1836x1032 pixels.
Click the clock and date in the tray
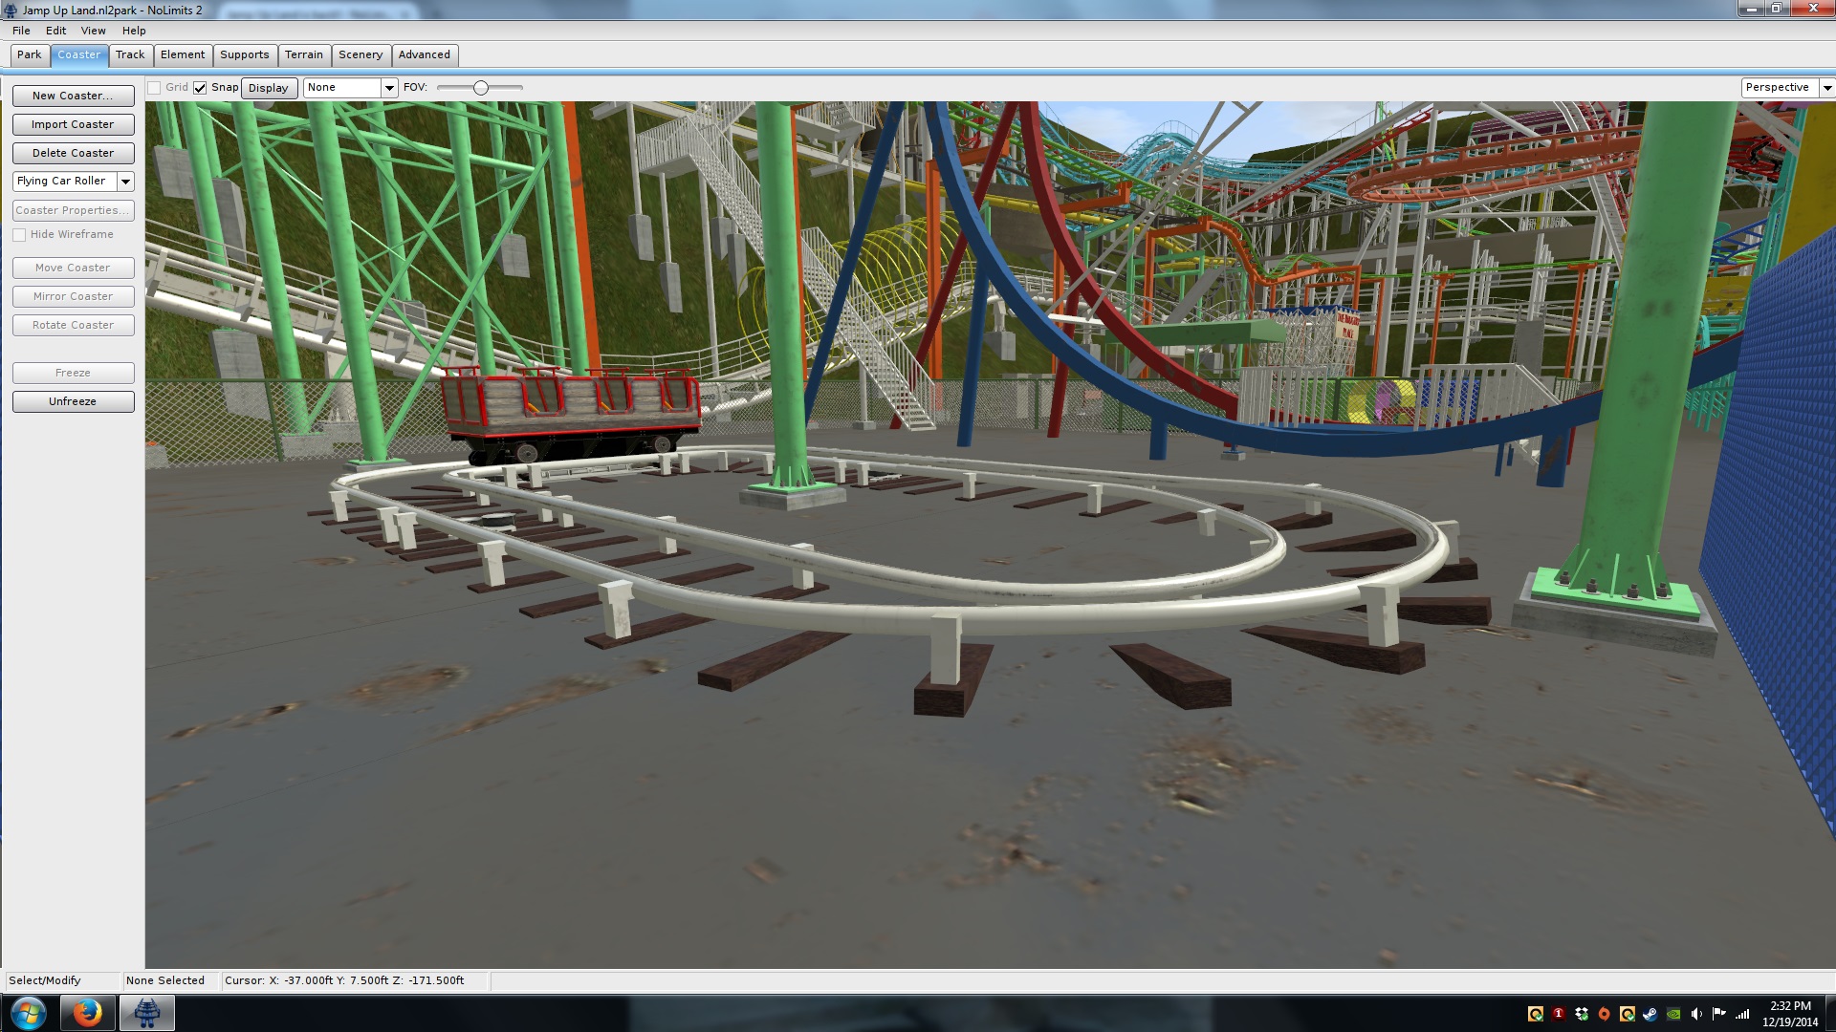click(1789, 1014)
